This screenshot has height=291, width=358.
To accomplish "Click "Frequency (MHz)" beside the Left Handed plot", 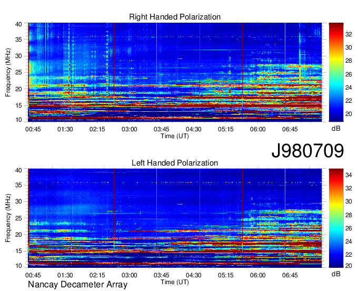I will click(8, 218).
